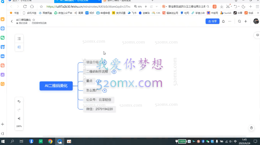Click the taskbar volume speaker icon
260x145 pixels.
[x=231, y=141]
